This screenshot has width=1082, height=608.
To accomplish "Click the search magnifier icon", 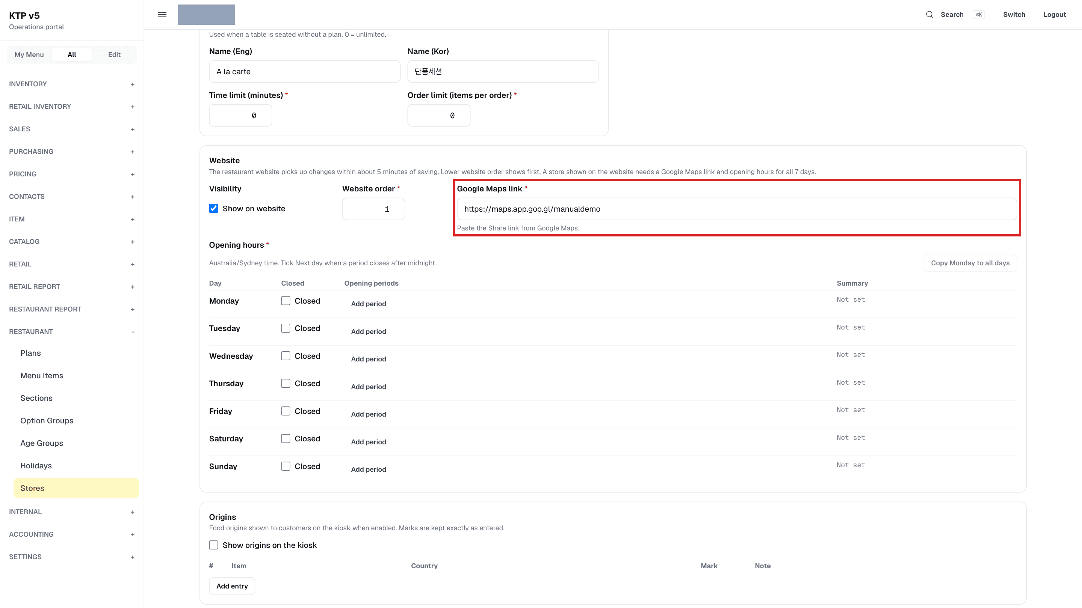I will (929, 15).
